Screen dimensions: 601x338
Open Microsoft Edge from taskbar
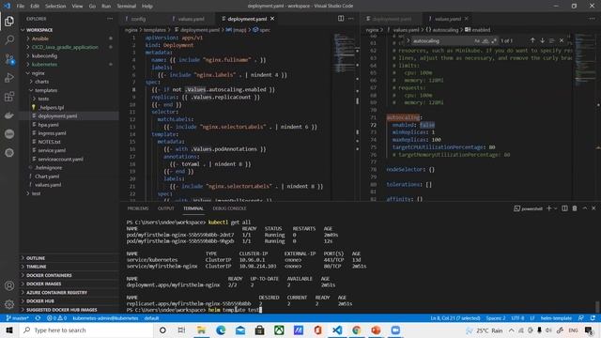(221, 330)
